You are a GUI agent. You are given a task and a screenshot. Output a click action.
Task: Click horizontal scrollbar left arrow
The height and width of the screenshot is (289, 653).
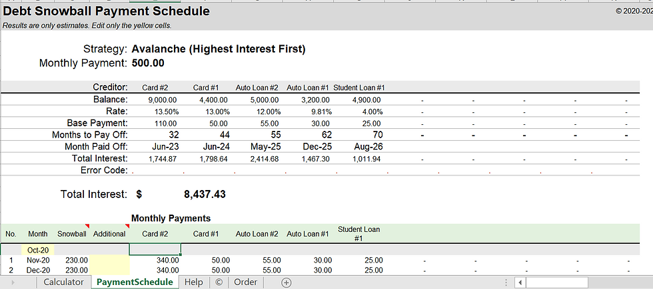click(x=520, y=283)
